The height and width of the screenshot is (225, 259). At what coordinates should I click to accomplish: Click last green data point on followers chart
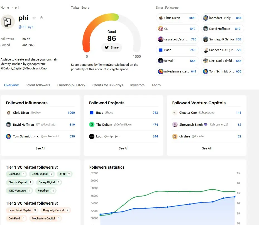234,192
